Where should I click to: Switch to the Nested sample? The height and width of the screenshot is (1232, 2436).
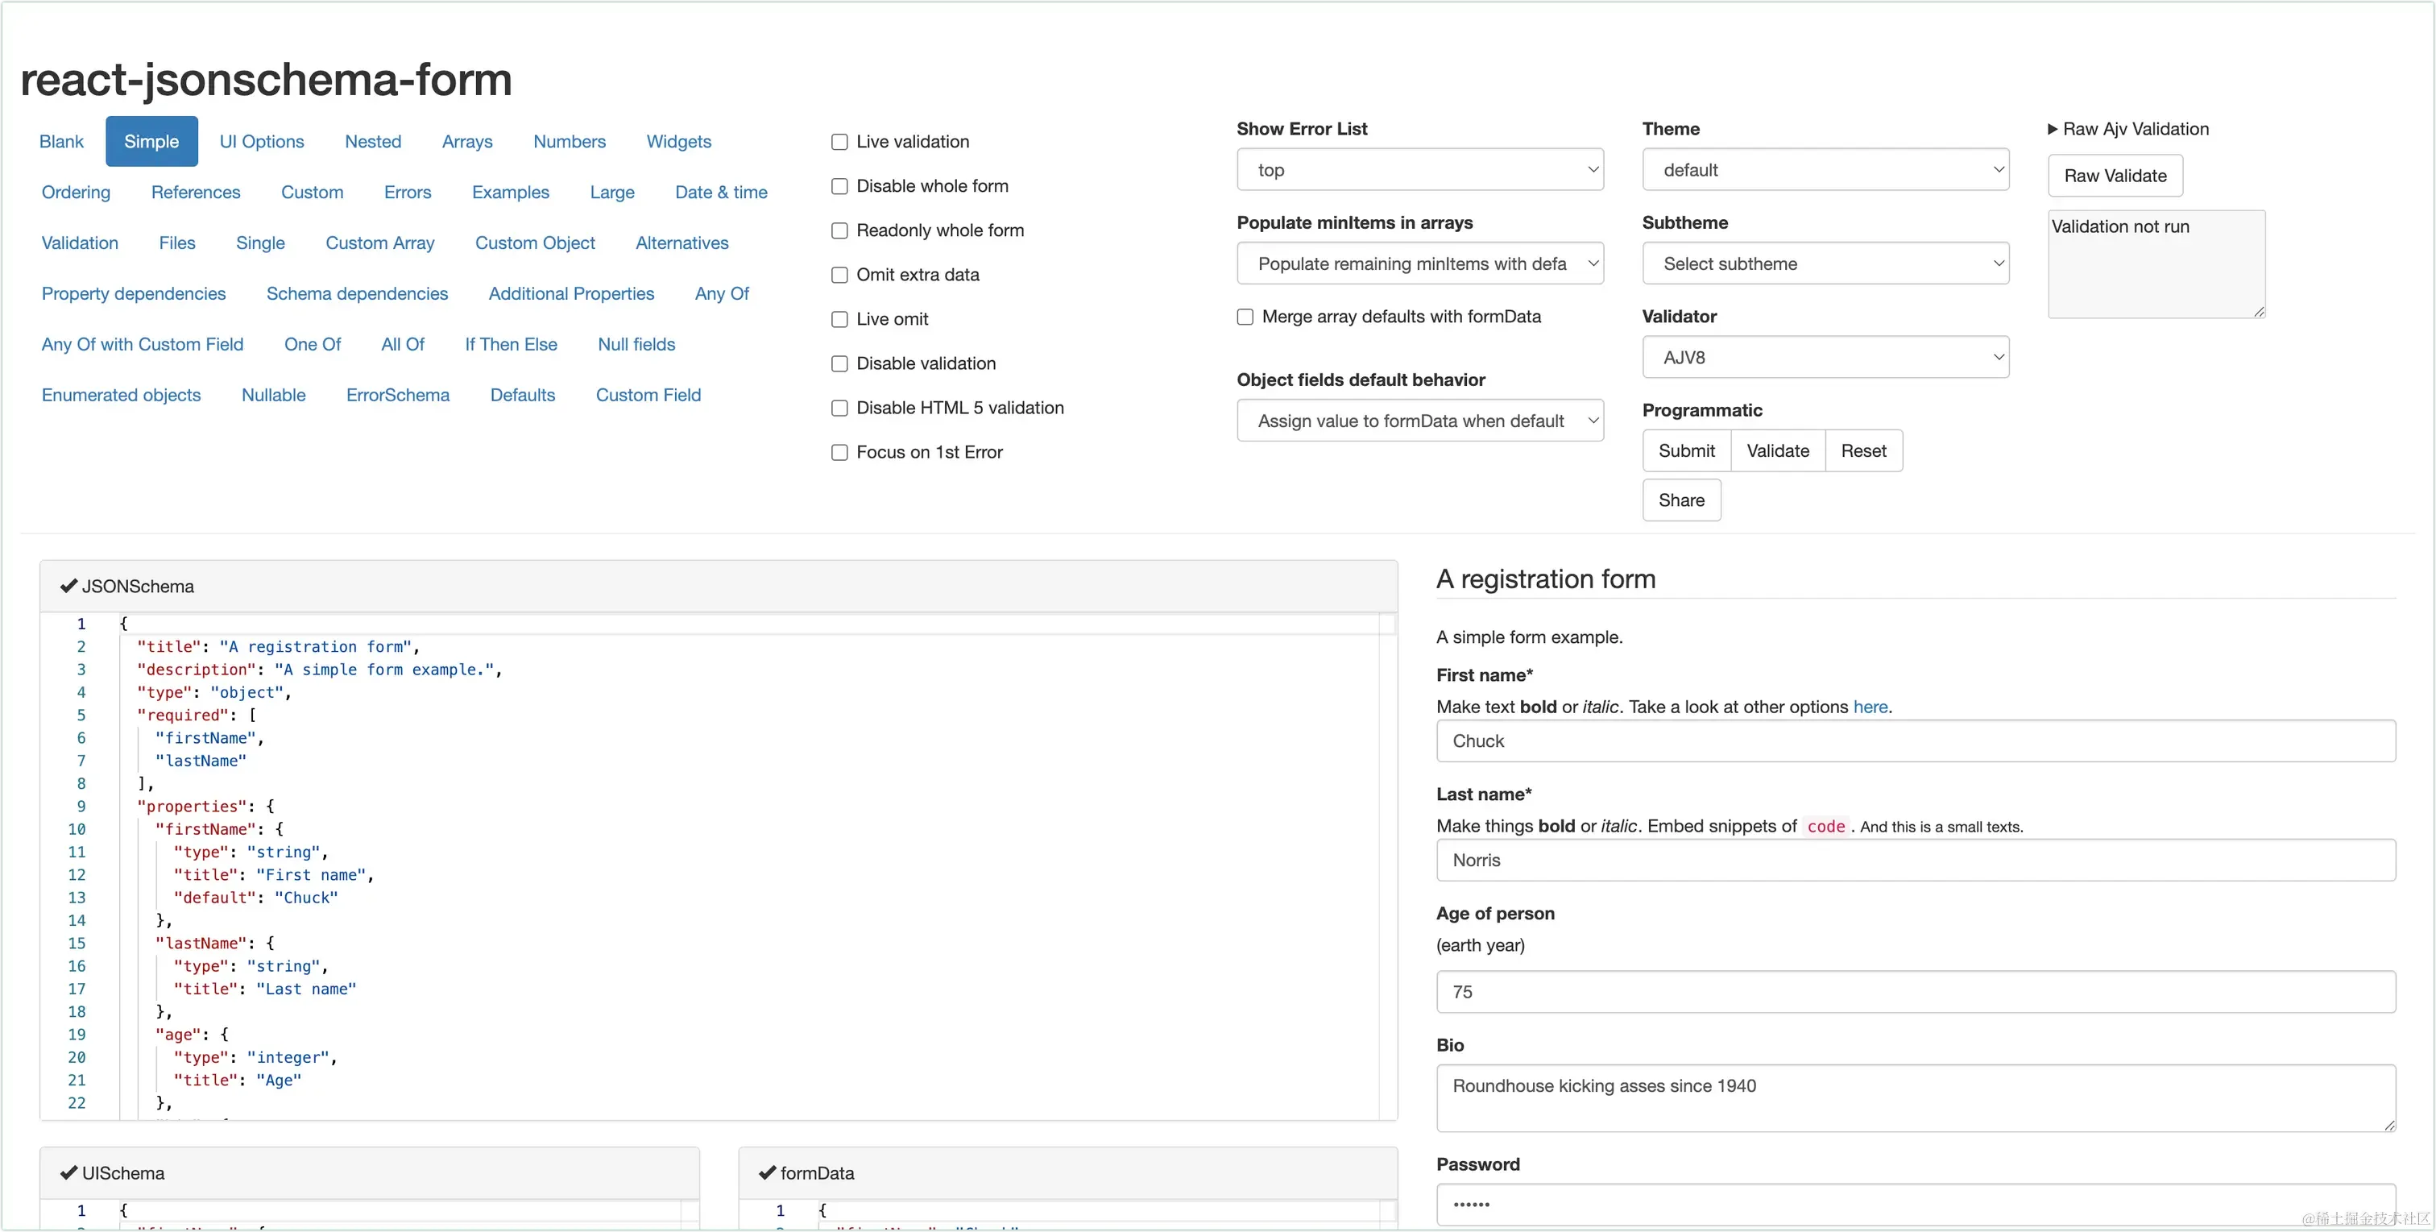[x=373, y=142]
